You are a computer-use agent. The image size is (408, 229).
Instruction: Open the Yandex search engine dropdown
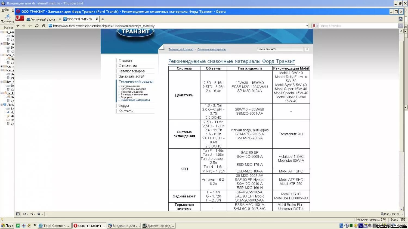pos(317,26)
